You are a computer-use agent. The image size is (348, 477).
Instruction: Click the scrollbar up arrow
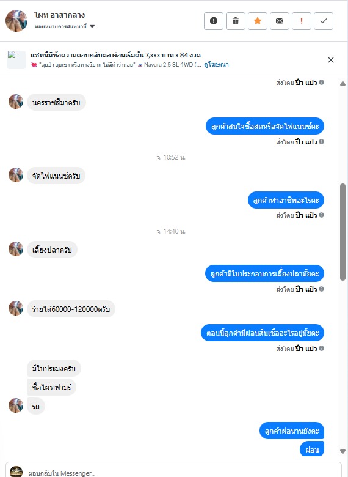343,83
